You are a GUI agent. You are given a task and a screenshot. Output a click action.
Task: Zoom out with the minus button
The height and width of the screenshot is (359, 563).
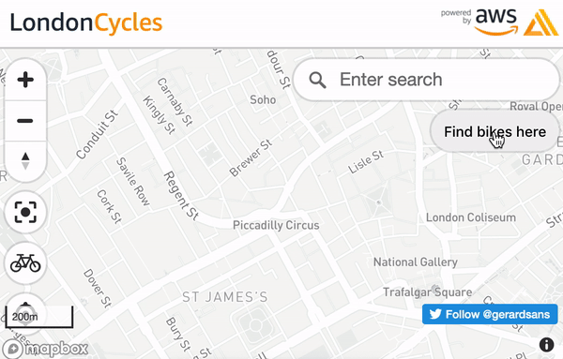pos(25,121)
